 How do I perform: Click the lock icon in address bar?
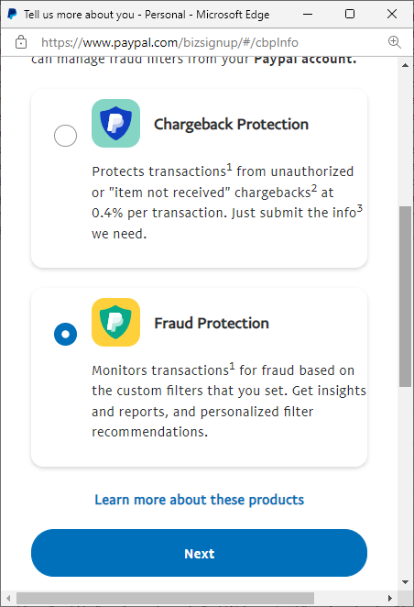21,42
